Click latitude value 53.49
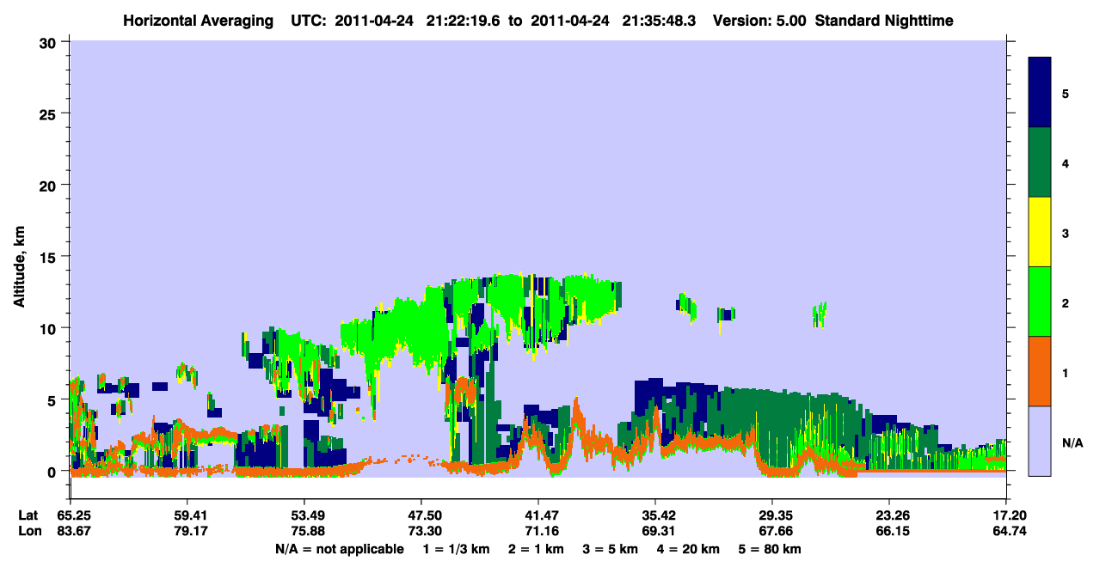This screenshot has height=573, width=1118. pos(304,515)
